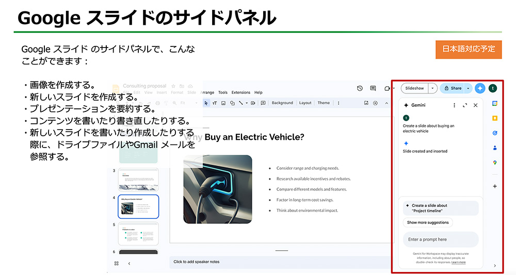Image resolution: width=516 pixels, height=275 pixels.
Task: Click the Background toolbar button
Action: pyautogui.click(x=282, y=103)
